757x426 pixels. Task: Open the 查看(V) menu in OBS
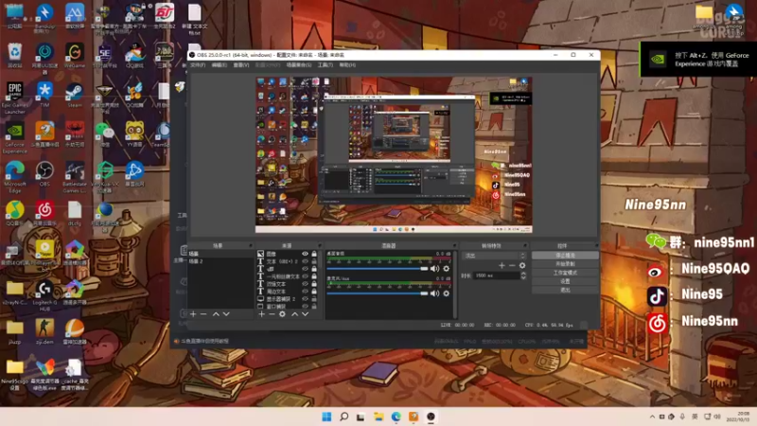coord(241,64)
